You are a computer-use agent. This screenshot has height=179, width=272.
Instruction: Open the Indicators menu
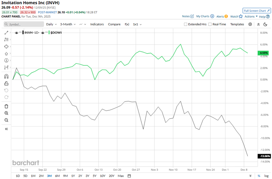[x=97, y=25]
